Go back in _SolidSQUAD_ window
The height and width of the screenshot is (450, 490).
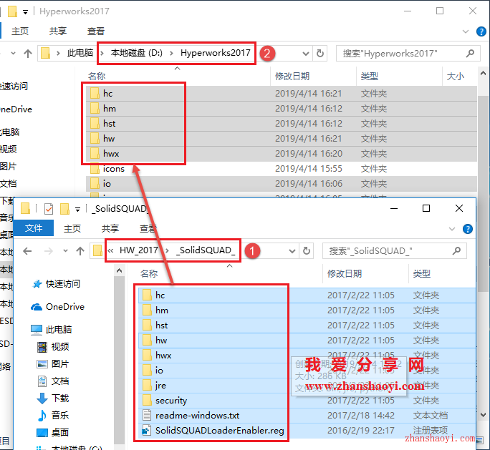click(x=27, y=250)
